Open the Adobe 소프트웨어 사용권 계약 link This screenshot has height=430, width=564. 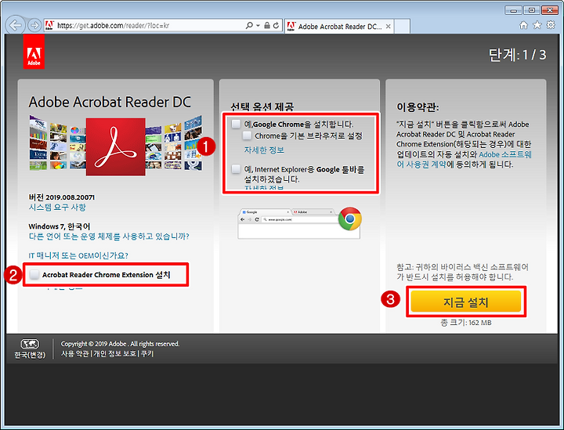click(x=464, y=159)
